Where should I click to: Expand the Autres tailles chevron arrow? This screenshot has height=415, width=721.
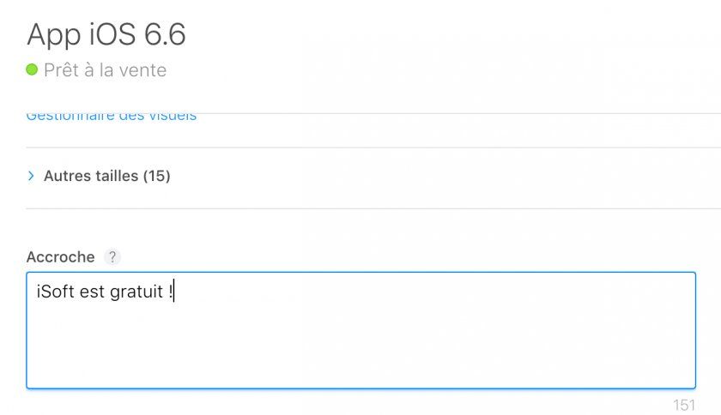(32, 176)
